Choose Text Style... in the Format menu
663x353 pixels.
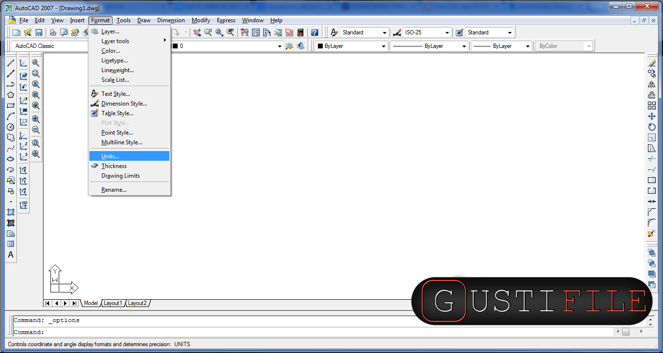[129, 94]
